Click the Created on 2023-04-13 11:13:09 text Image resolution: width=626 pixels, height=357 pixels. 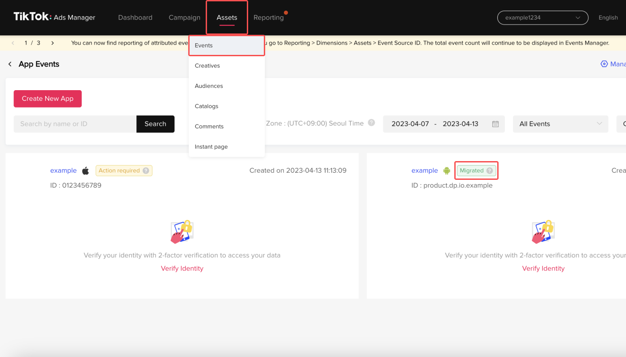click(x=298, y=170)
